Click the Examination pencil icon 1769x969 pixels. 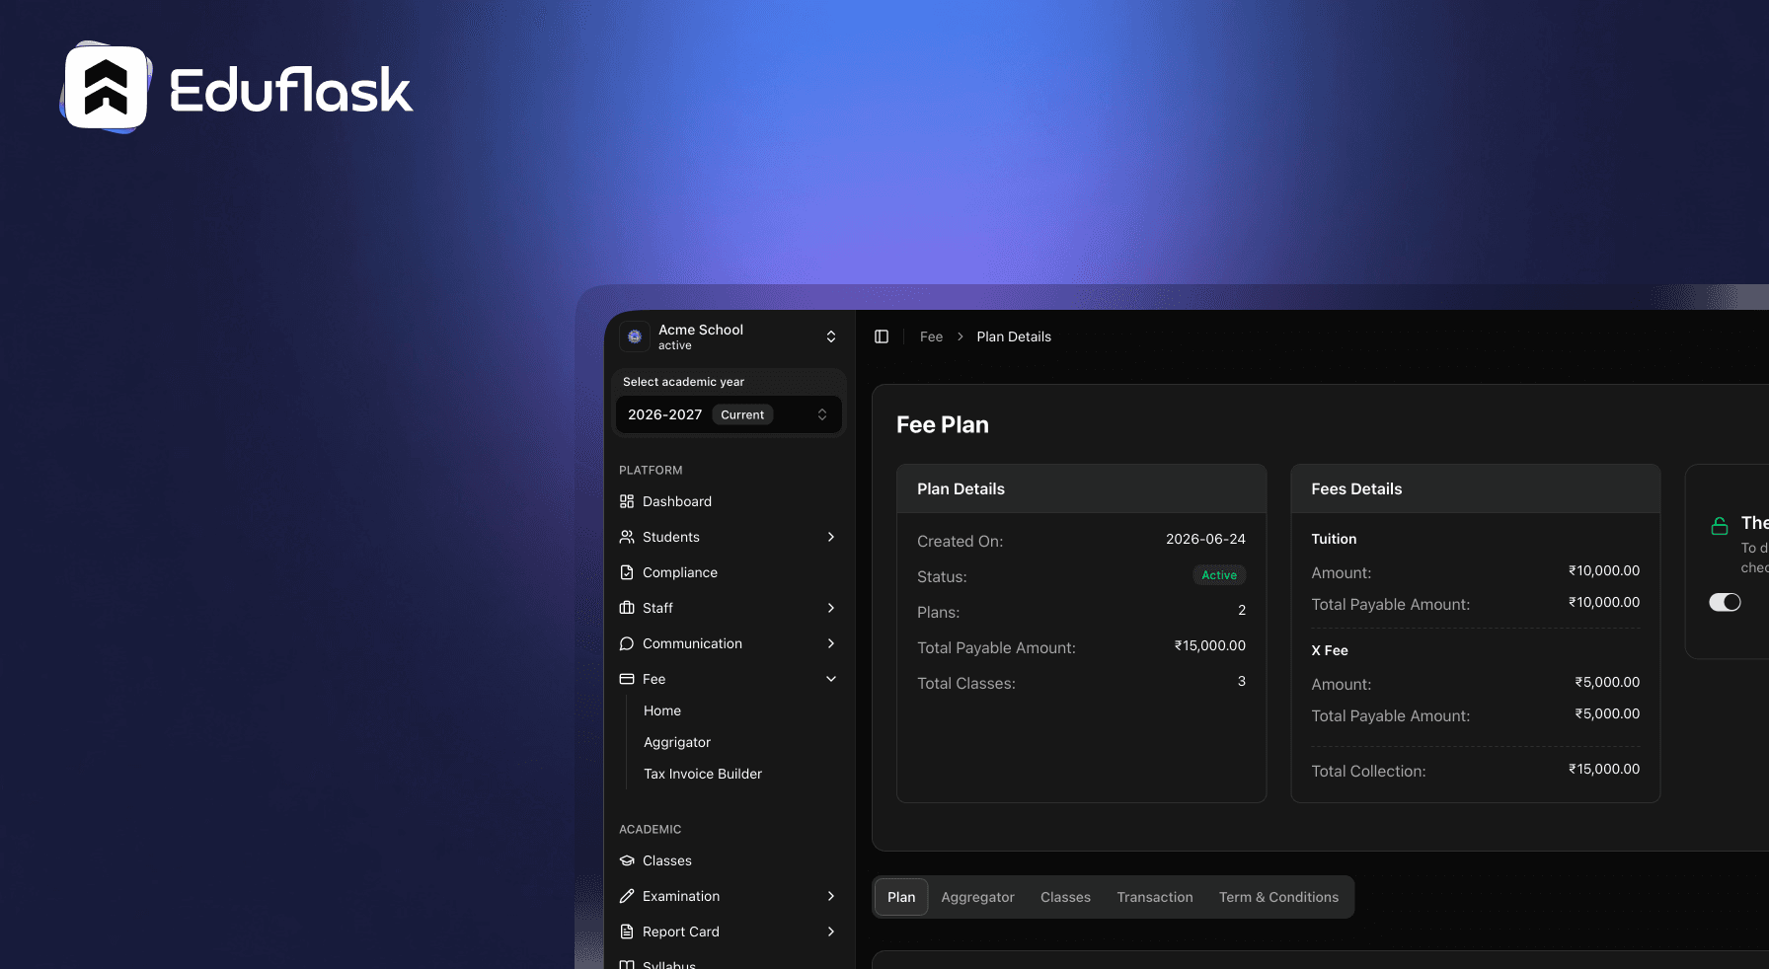(627, 896)
